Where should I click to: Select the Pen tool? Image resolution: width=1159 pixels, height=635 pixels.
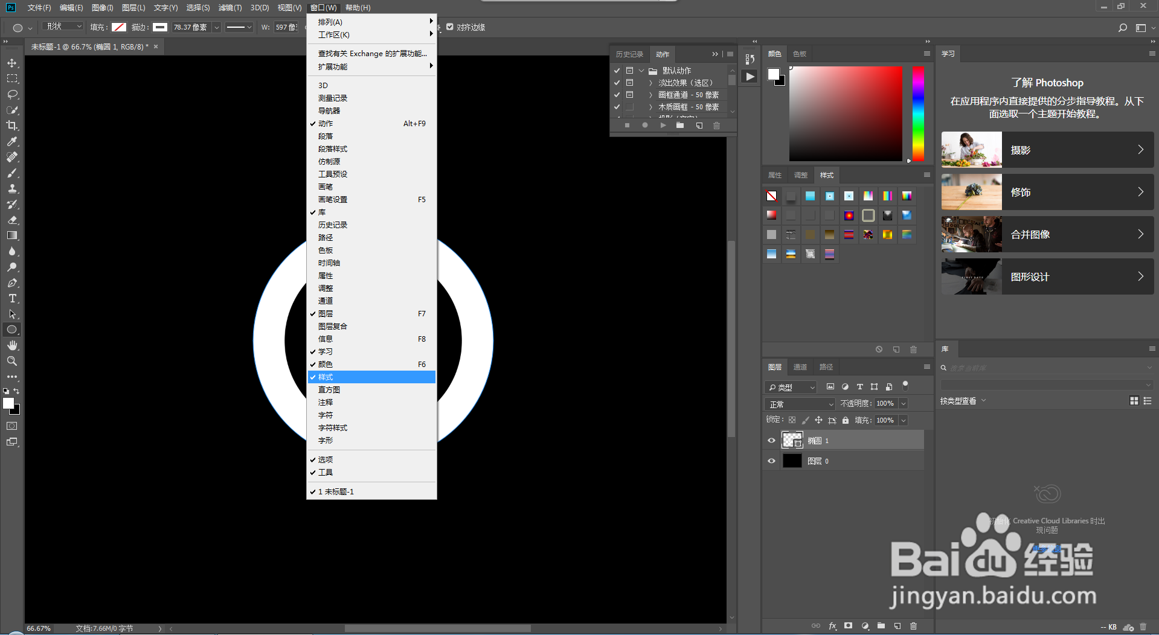[x=12, y=282]
